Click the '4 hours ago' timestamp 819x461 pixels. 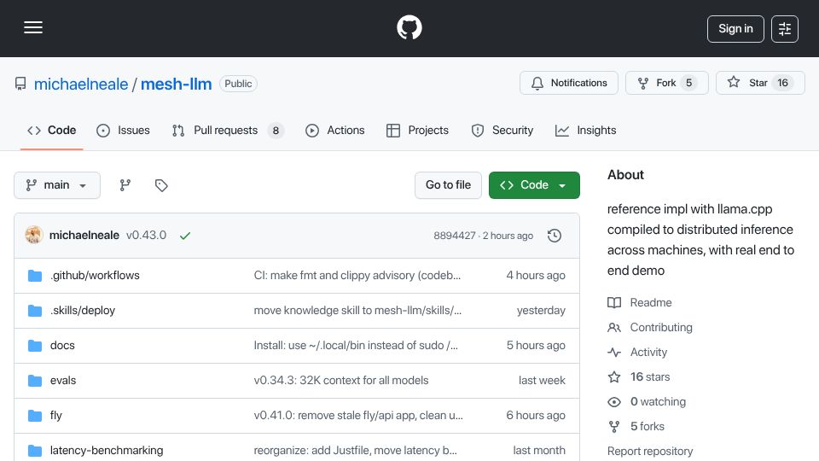pyautogui.click(x=536, y=276)
